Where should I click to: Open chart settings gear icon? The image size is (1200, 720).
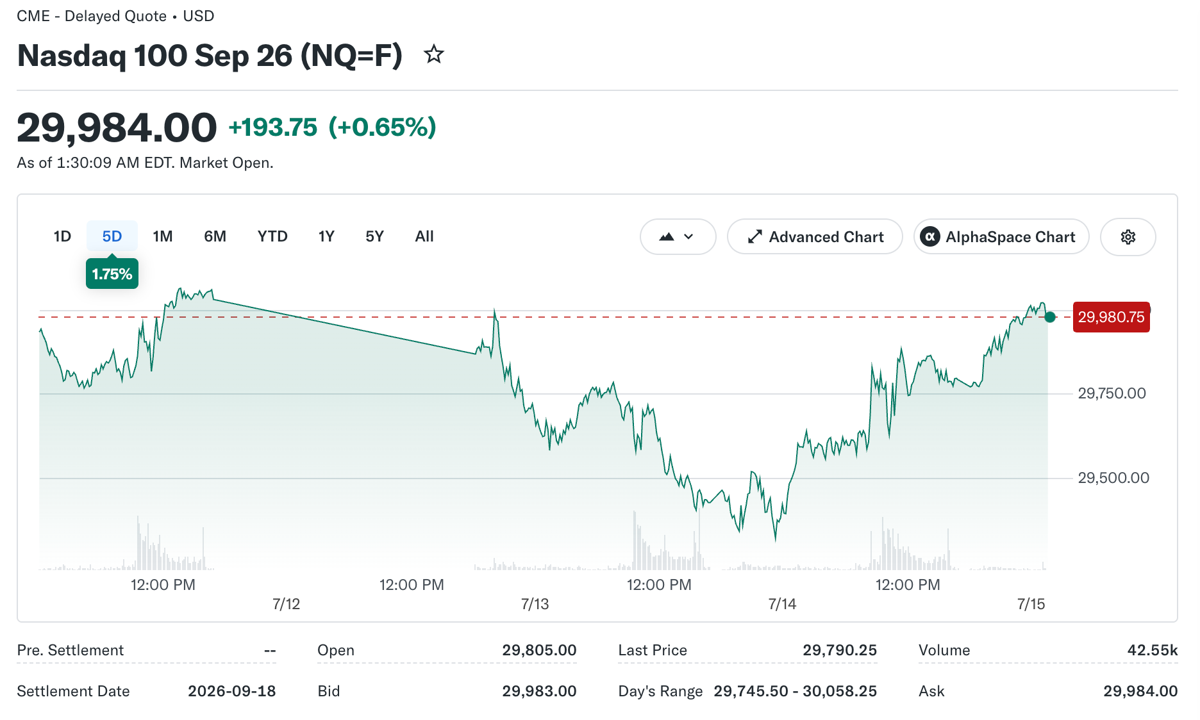pyautogui.click(x=1128, y=237)
